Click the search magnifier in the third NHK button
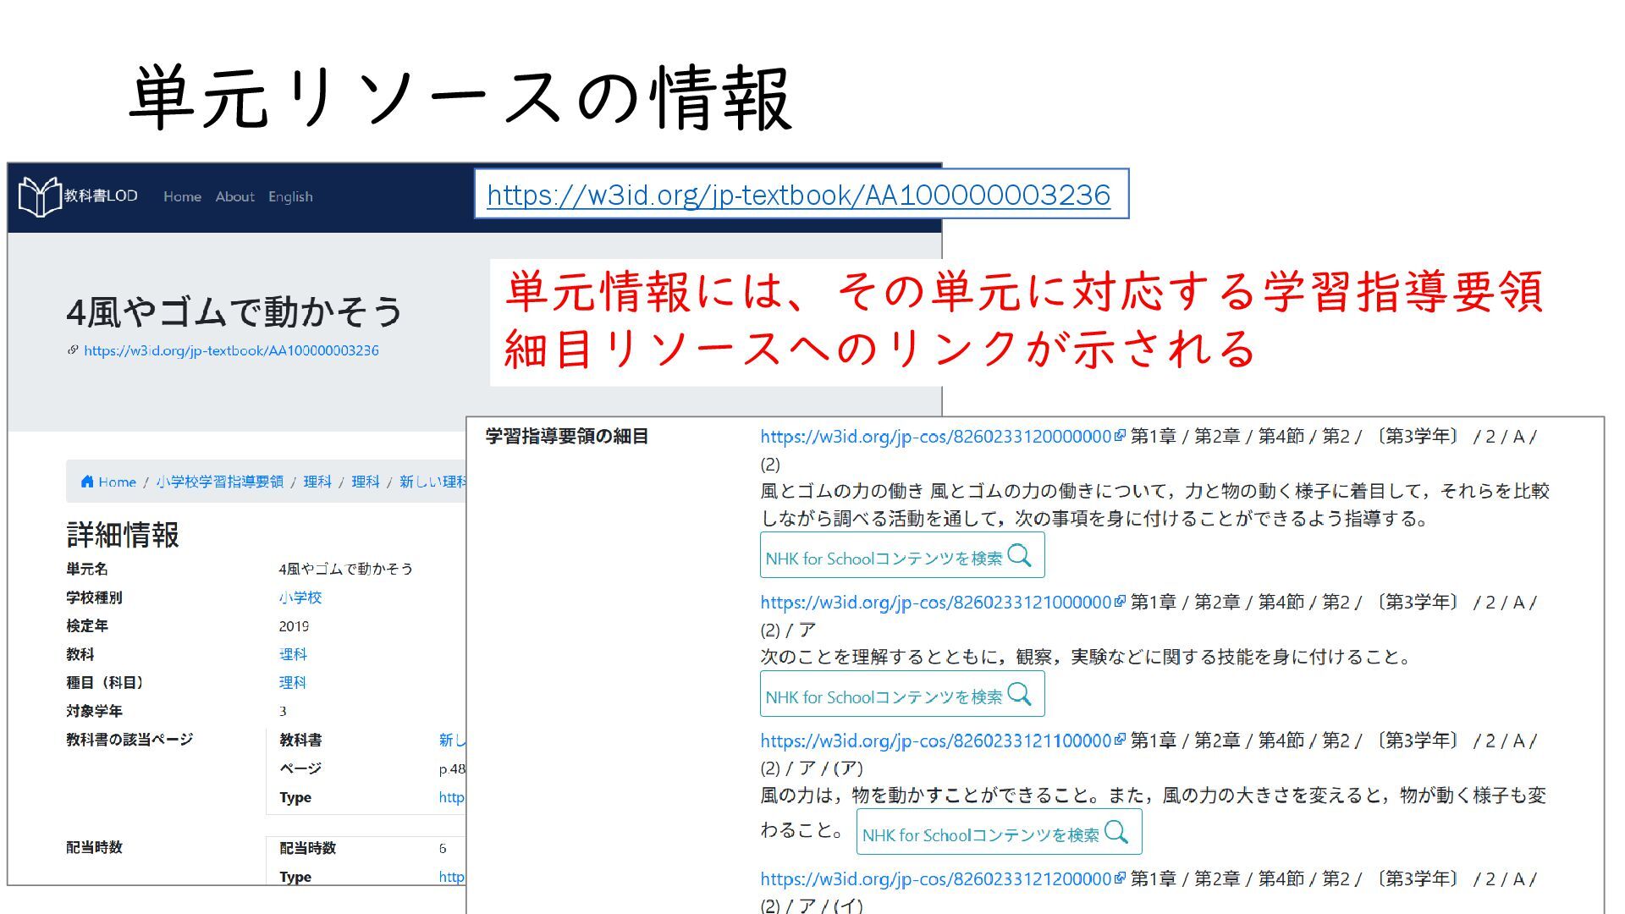The width and height of the screenshot is (1625, 914). (x=1116, y=833)
